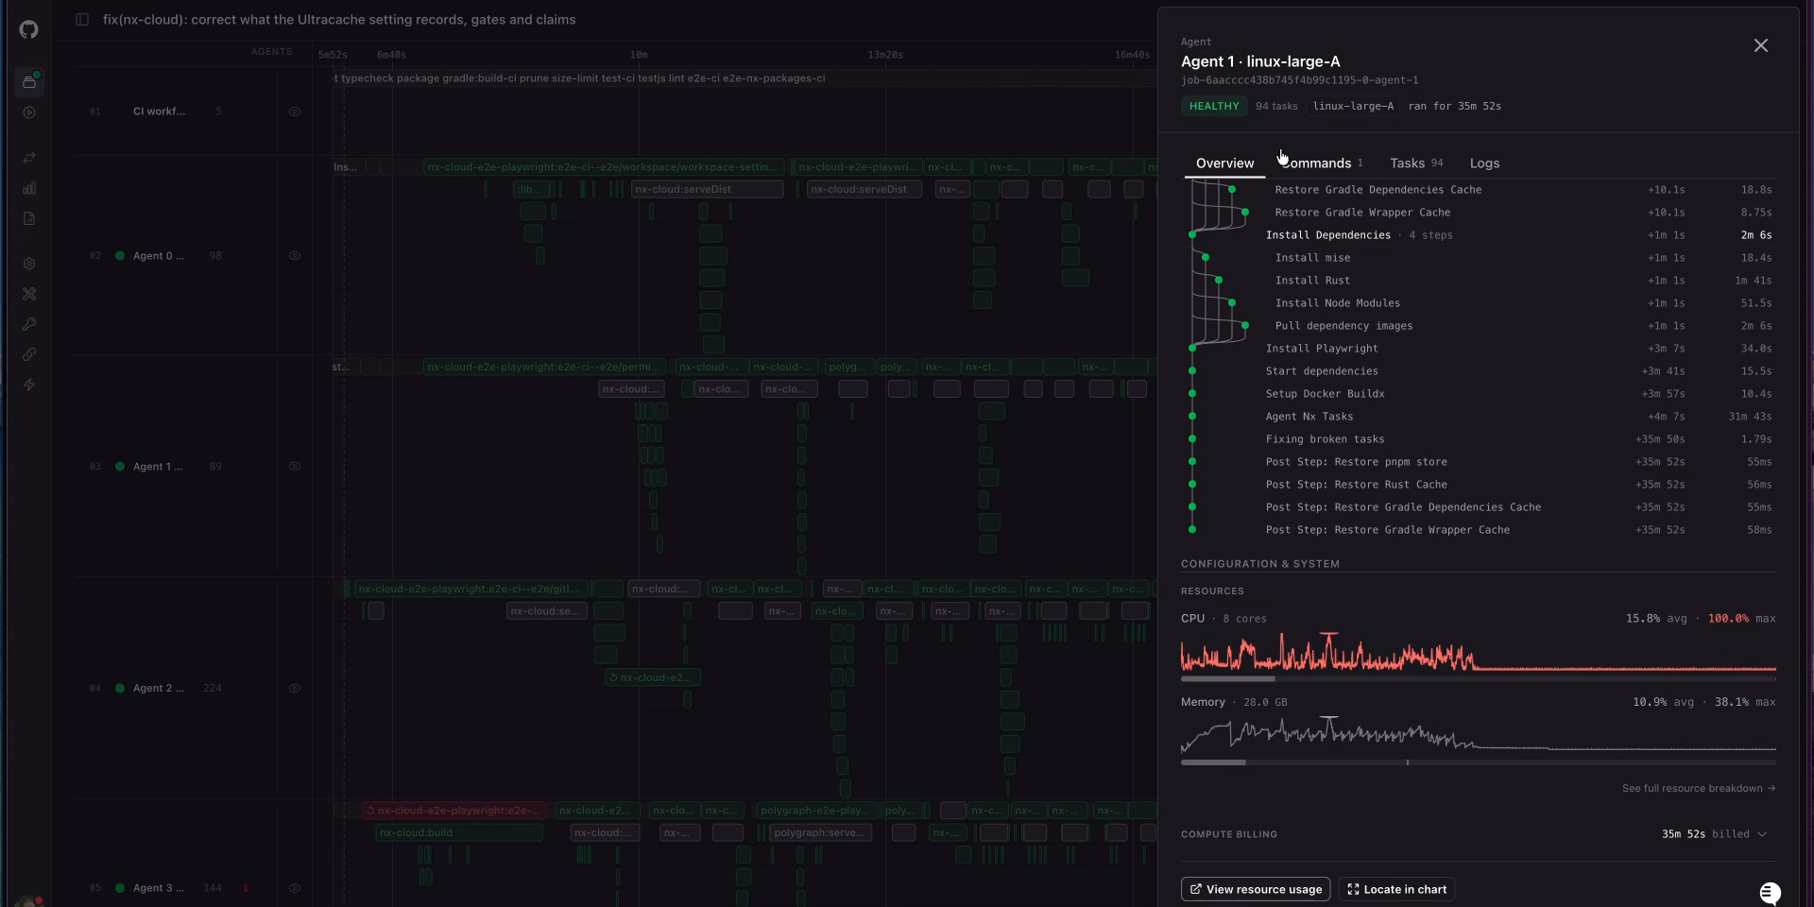Click polygraph:serve task bar in Agent 3
Screen dimensions: 1814x907
pos(819,833)
